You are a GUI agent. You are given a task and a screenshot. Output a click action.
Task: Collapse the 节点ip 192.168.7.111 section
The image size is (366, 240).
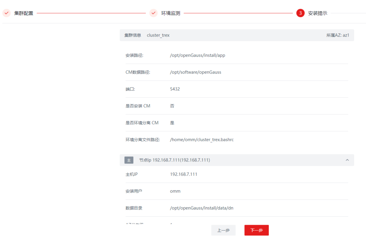click(347, 160)
